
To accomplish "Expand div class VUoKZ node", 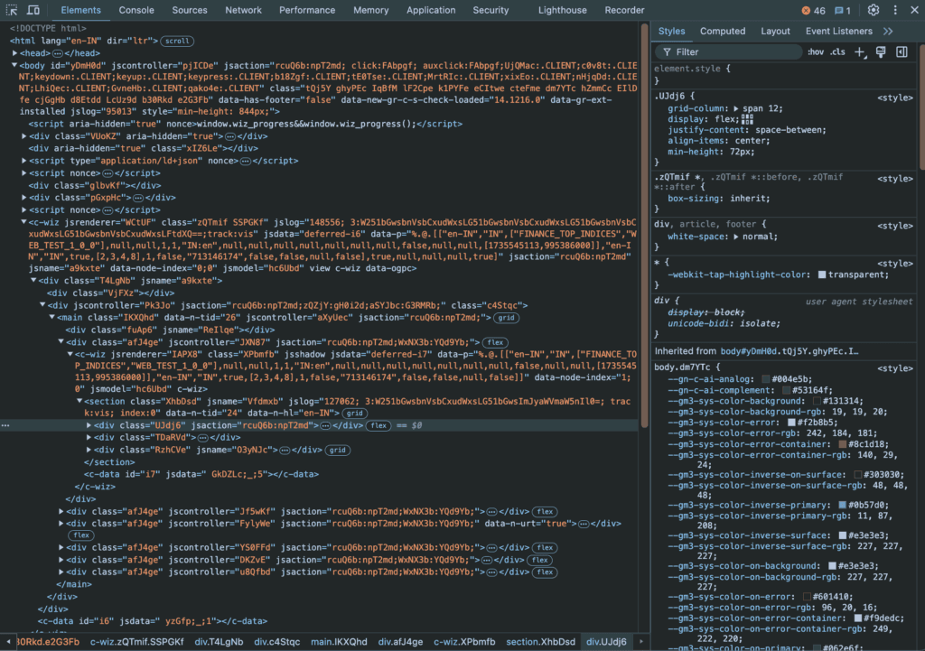I will [x=24, y=136].
